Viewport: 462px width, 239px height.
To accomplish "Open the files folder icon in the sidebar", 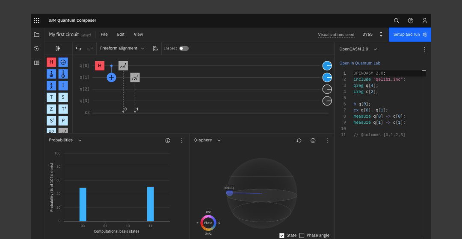I will [x=36, y=35].
